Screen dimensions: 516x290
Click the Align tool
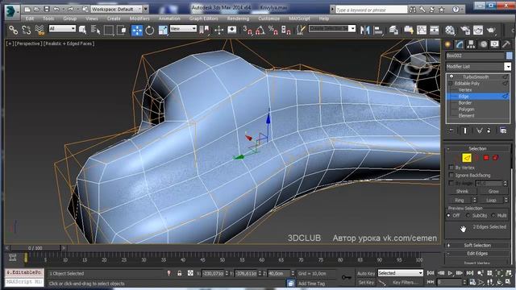[x=378, y=31]
